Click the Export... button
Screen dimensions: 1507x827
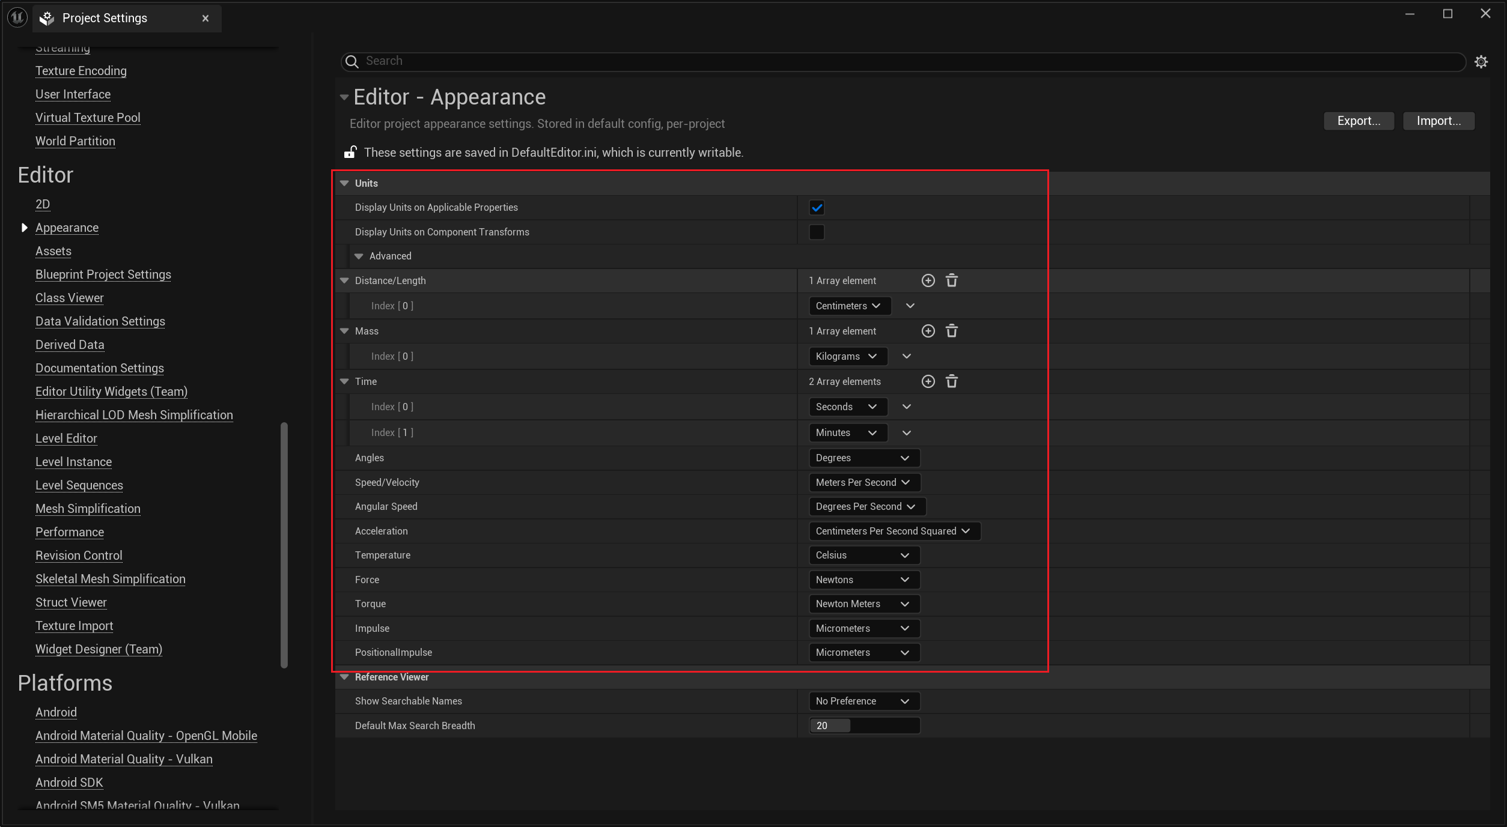click(x=1358, y=121)
